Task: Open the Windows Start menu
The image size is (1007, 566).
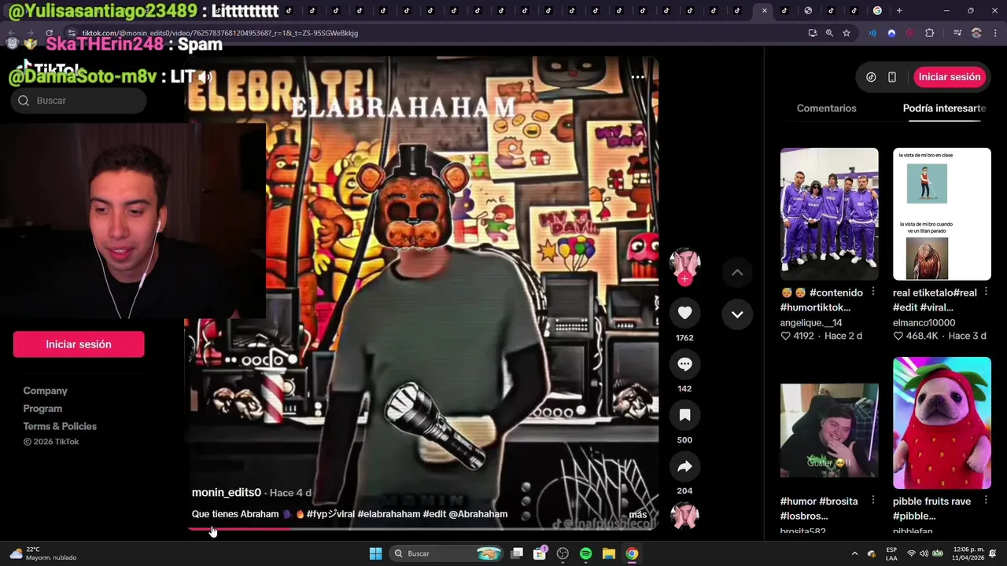Action: pyautogui.click(x=375, y=553)
